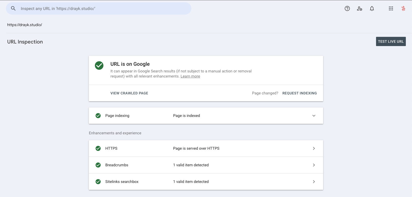Click the TEST LIVE URL button

pos(391,41)
